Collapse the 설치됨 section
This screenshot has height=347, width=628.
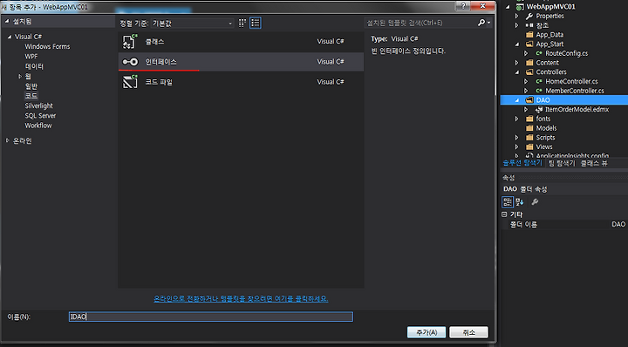[7, 21]
